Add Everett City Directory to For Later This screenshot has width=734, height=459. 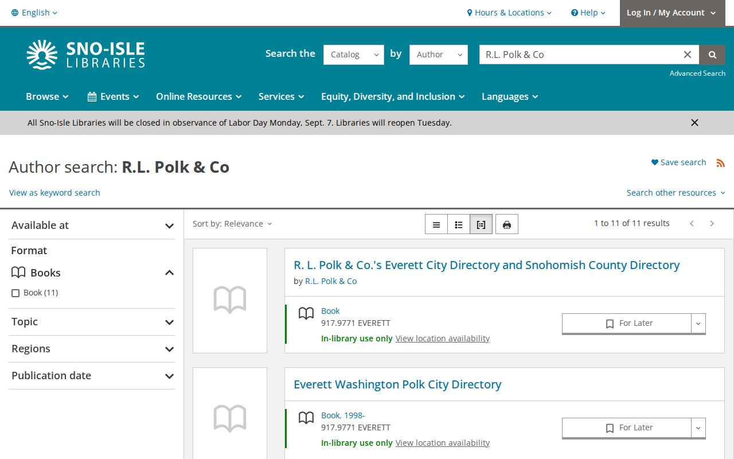click(627, 324)
